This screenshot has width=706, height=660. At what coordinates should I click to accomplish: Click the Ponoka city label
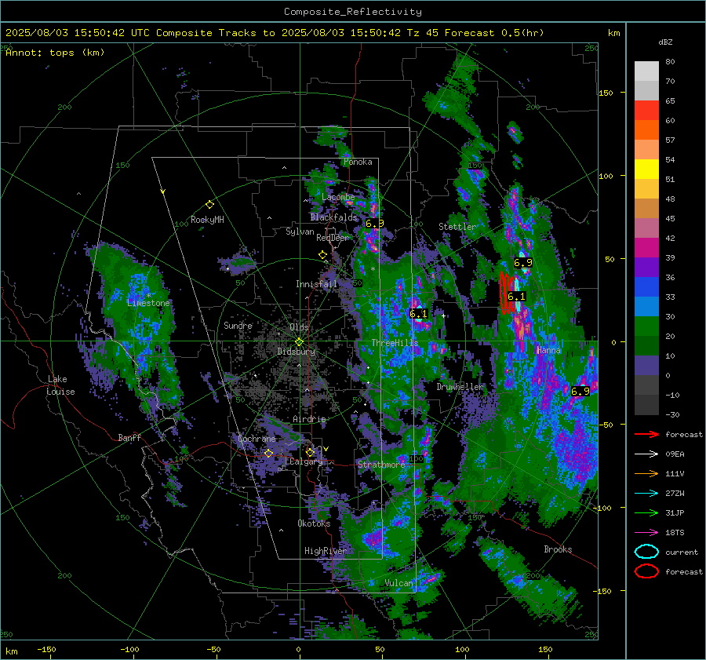click(358, 162)
